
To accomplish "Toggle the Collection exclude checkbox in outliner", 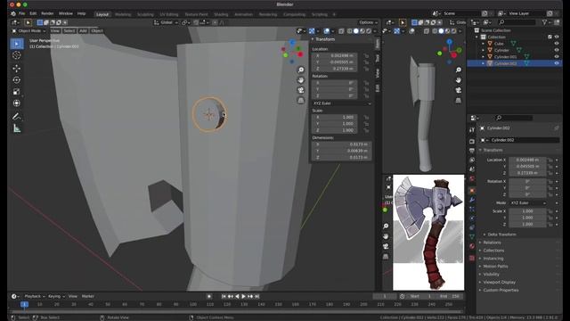I will [x=550, y=37].
